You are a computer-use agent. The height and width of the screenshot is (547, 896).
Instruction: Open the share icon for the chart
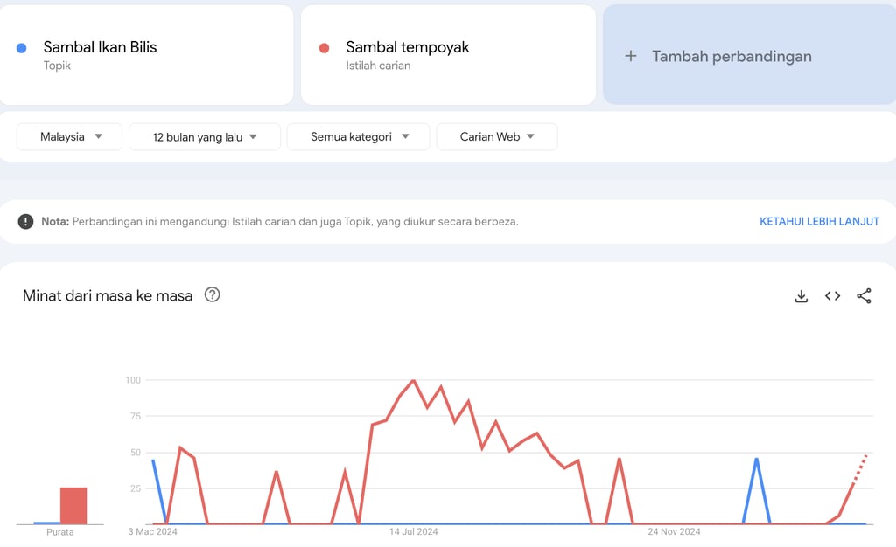click(x=864, y=296)
